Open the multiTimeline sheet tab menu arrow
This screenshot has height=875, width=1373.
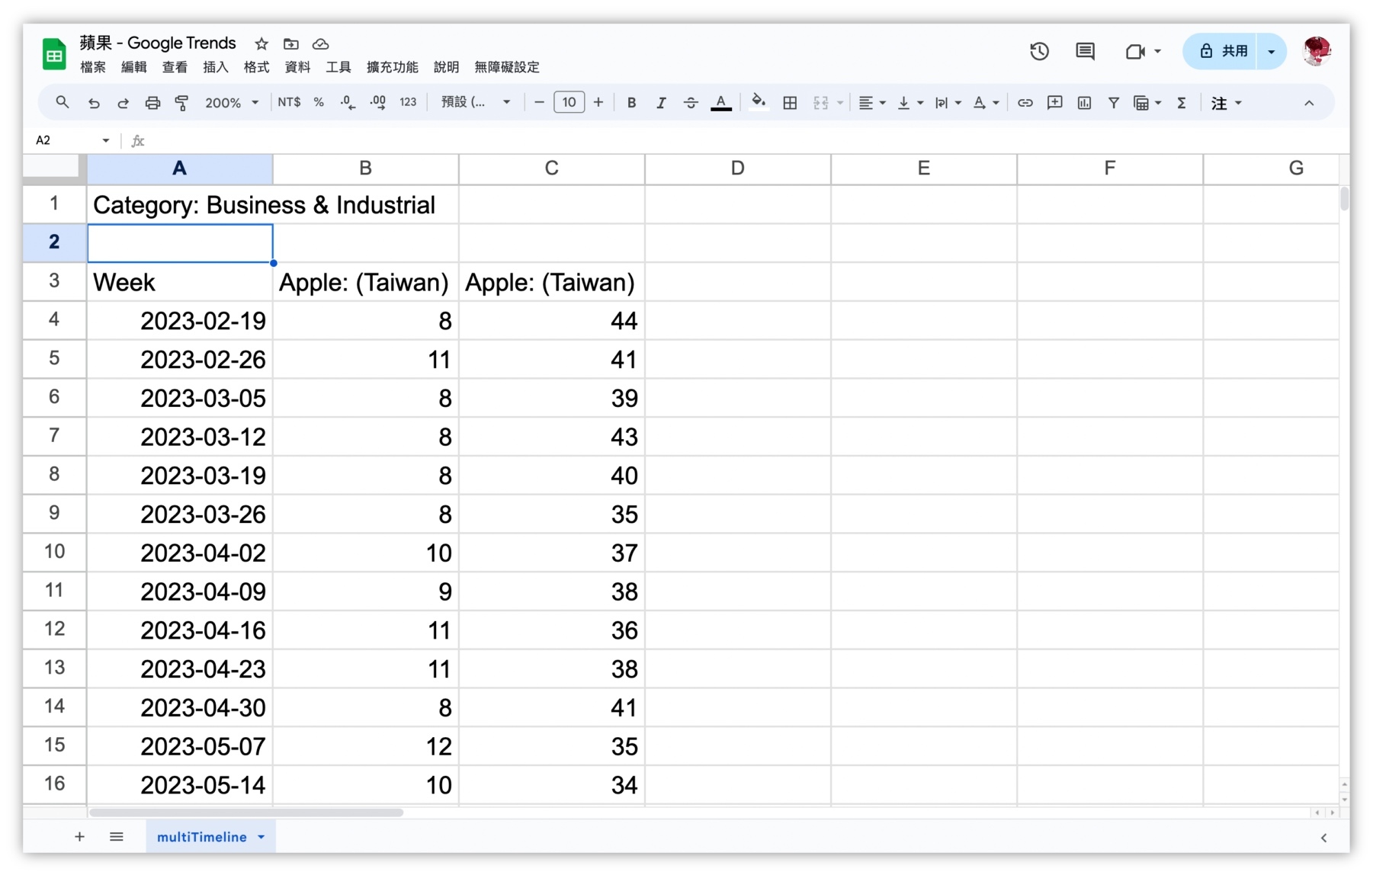pos(261,837)
